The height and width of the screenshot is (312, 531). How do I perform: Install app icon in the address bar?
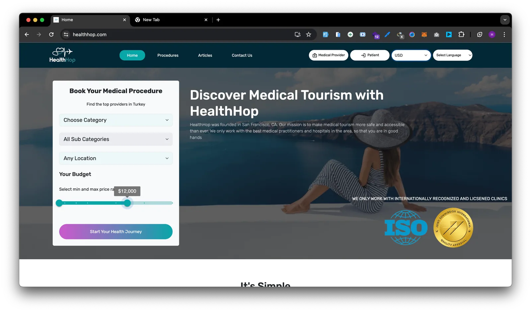pyautogui.click(x=298, y=34)
